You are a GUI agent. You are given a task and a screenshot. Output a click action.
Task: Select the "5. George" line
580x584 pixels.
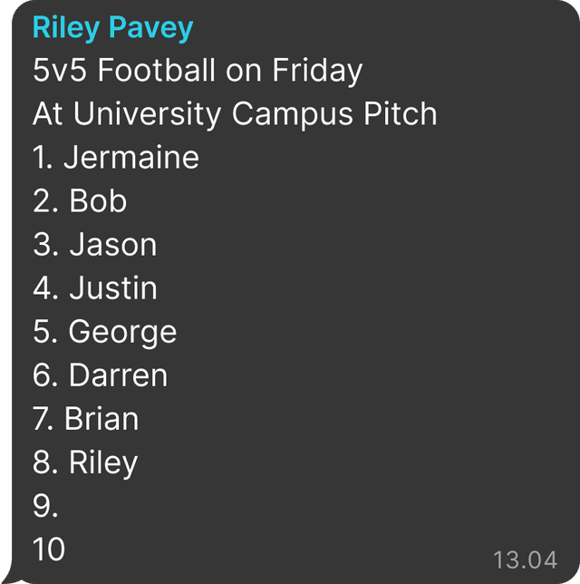point(104,332)
